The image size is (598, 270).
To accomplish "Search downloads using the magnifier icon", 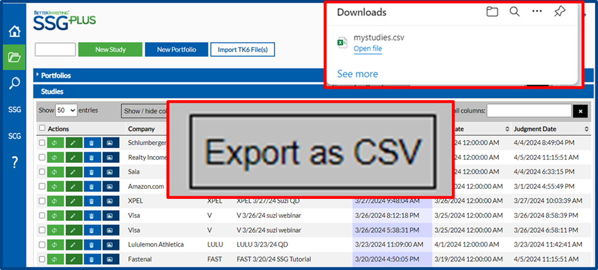I will tap(514, 12).
